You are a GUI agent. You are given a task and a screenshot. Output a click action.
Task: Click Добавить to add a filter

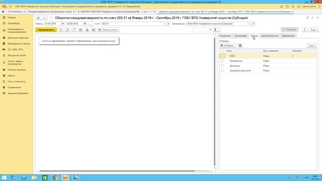click(x=228, y=46)
